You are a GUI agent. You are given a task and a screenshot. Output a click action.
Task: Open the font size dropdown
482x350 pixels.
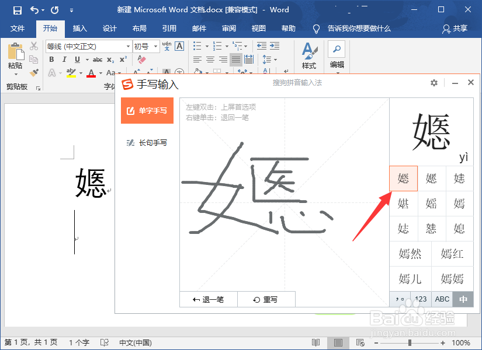click(x=155, y=46)
